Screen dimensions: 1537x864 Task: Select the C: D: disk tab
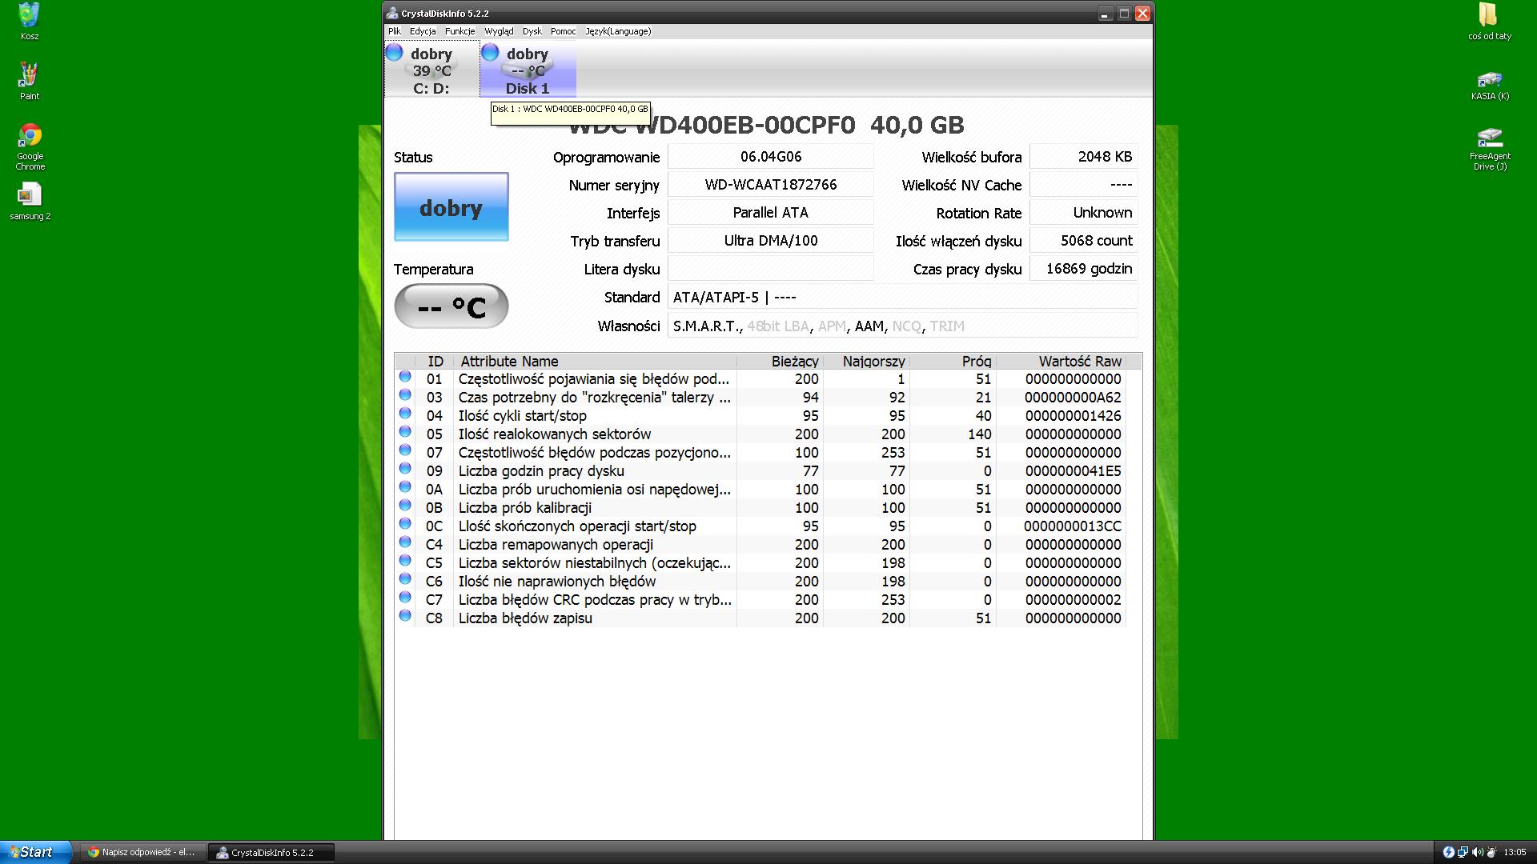click(432, 70)
